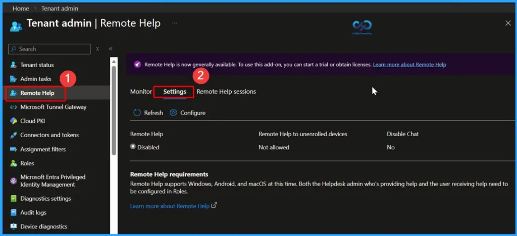The width and height of the screenshot is (517, 236).
Task: Click the 'Remote Help to unenrolled devices' label
Action: pyautogui.click(x=303, y=134)
